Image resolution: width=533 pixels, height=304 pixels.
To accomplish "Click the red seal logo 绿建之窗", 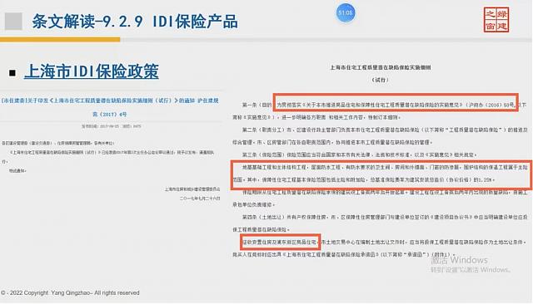I will point(496,20).
